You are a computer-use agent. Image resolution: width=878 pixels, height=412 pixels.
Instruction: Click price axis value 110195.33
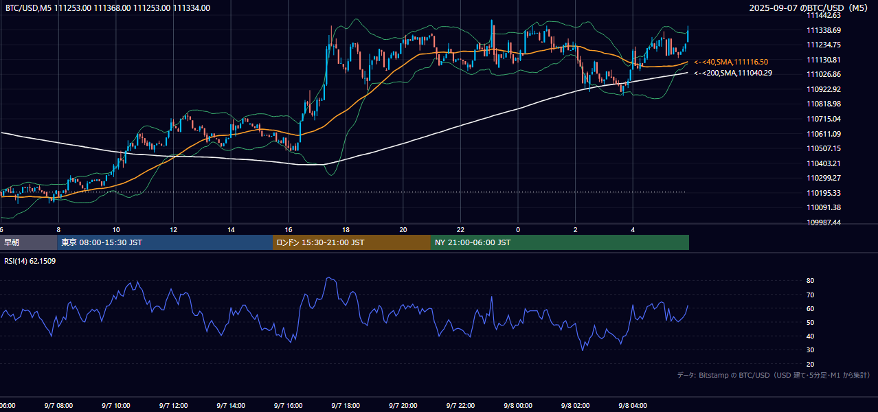coord(824,193)
